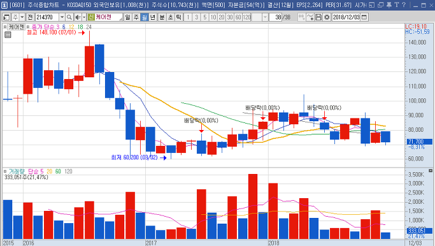Image resolution: width=435 pixels, height=246 pixels.
Task: Toggle the small square before 종가 단순 legend
Action: coord(28,27)
